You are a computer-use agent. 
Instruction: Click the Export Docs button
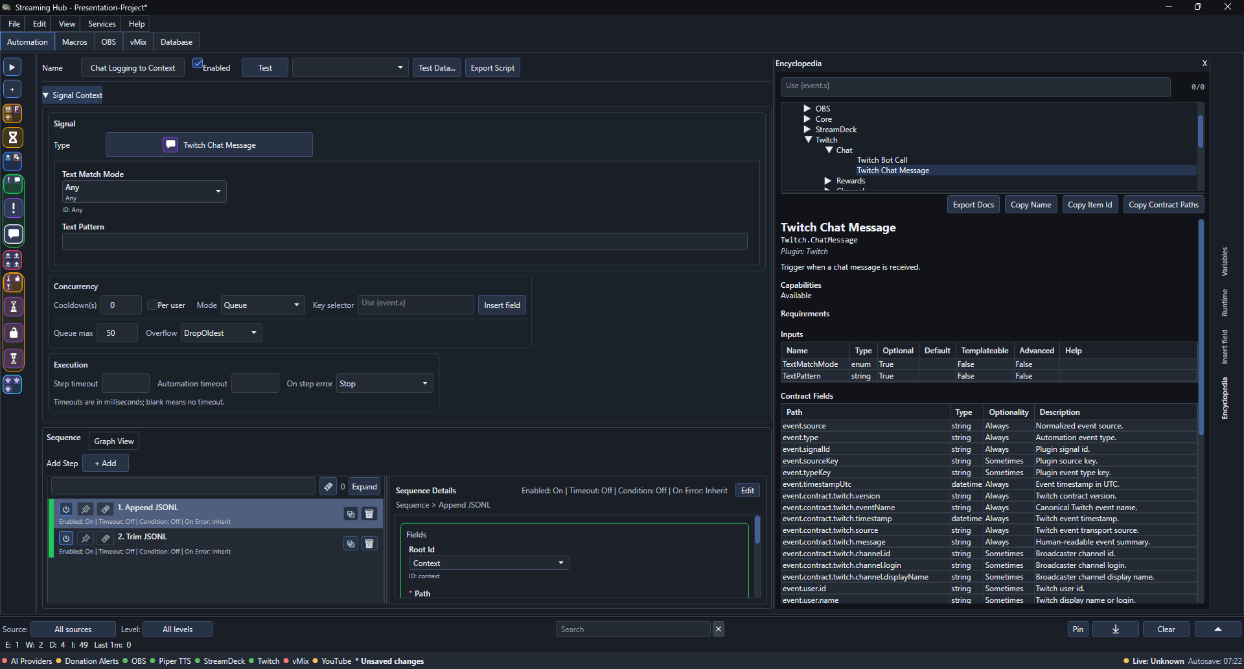coord(973,205)
